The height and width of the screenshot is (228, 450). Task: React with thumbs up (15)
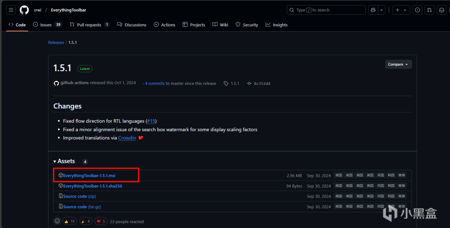point(70,221)
